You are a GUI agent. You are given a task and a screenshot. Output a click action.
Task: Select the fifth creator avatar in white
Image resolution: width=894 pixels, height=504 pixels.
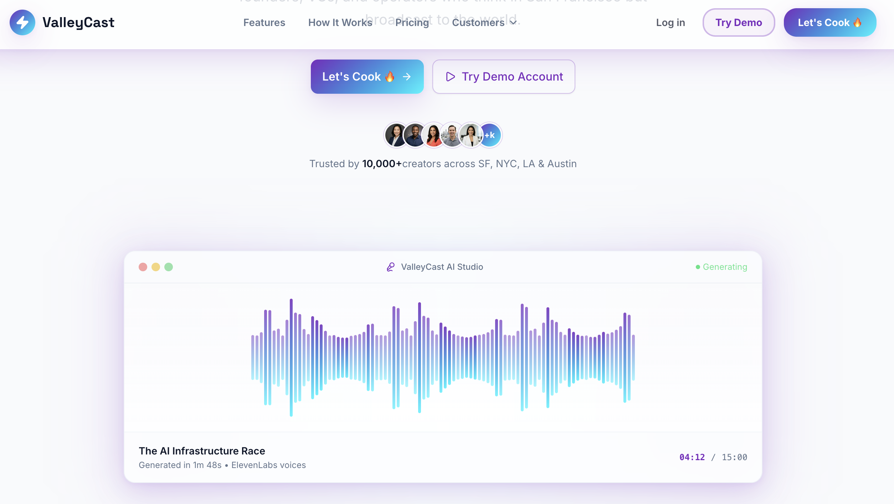[471, 135]
